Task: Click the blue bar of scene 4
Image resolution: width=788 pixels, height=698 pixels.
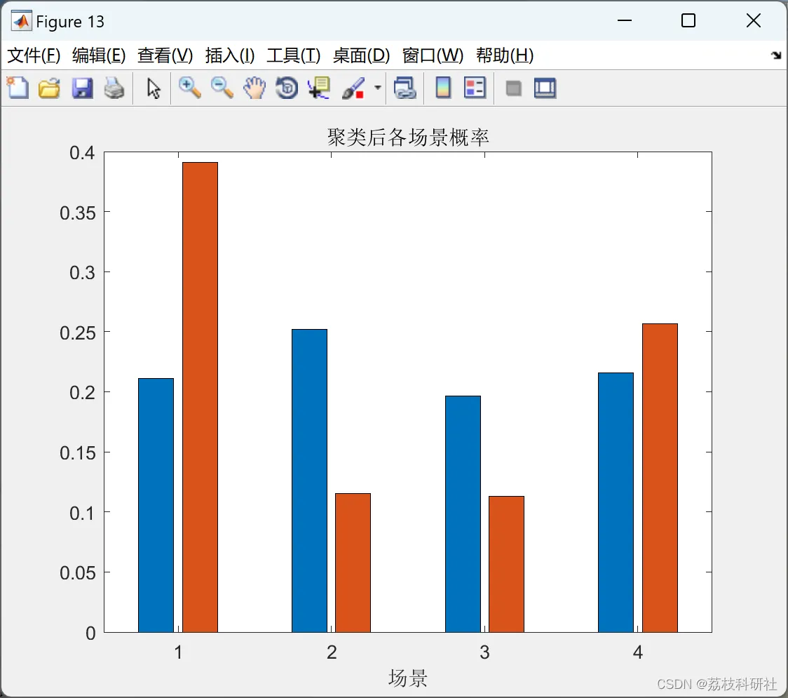Action: (616, 502)
